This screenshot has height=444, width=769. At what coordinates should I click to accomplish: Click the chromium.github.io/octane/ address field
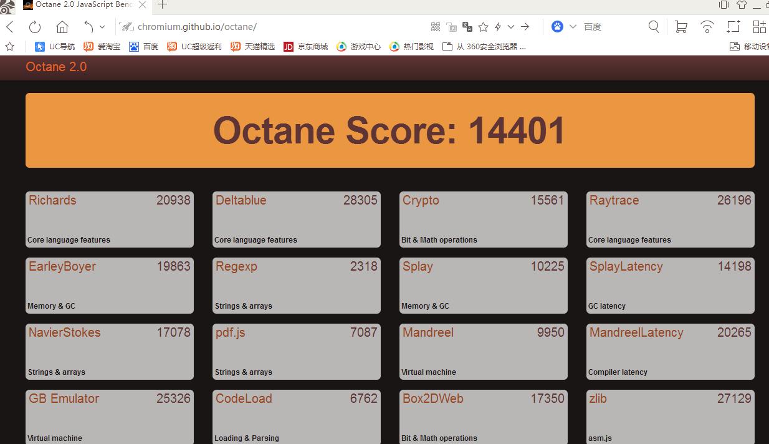coord(197,27)
